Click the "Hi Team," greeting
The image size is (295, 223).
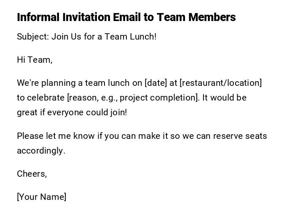click(x=35, y=60)
